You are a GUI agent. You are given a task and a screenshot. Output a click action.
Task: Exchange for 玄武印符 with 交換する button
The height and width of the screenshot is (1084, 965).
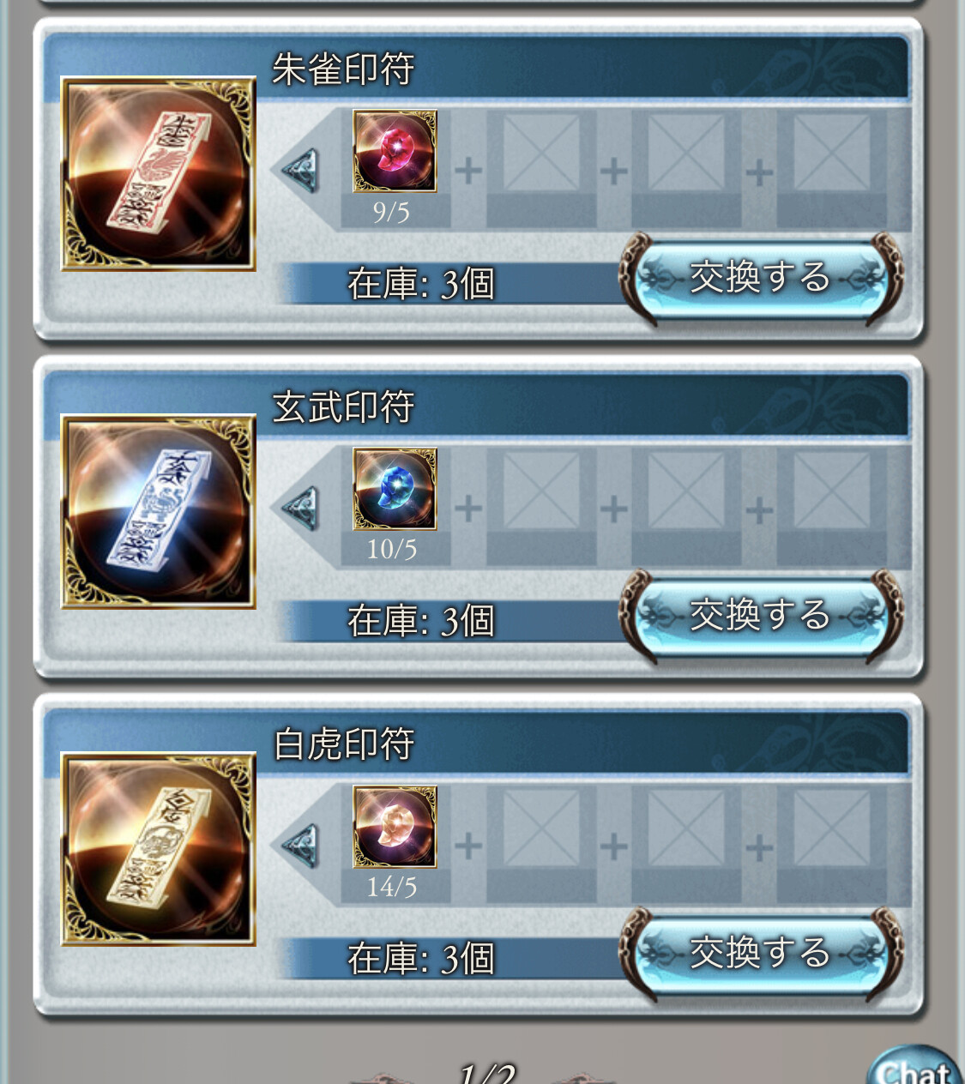point(760,617)
